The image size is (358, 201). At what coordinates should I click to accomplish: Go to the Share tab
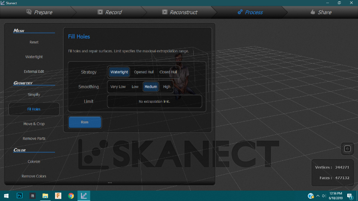pyautogui.click(x=321, y=13)
